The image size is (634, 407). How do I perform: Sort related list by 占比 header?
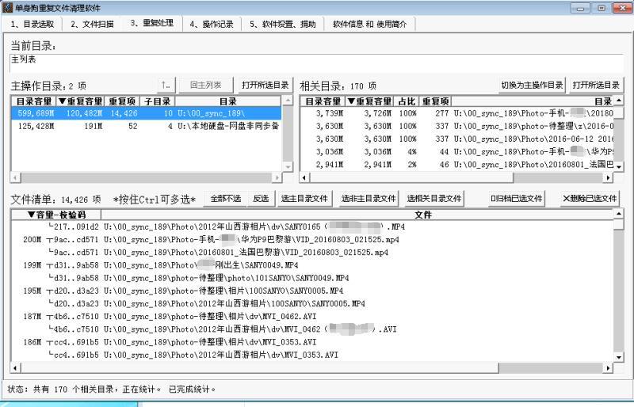click(407, 101)
